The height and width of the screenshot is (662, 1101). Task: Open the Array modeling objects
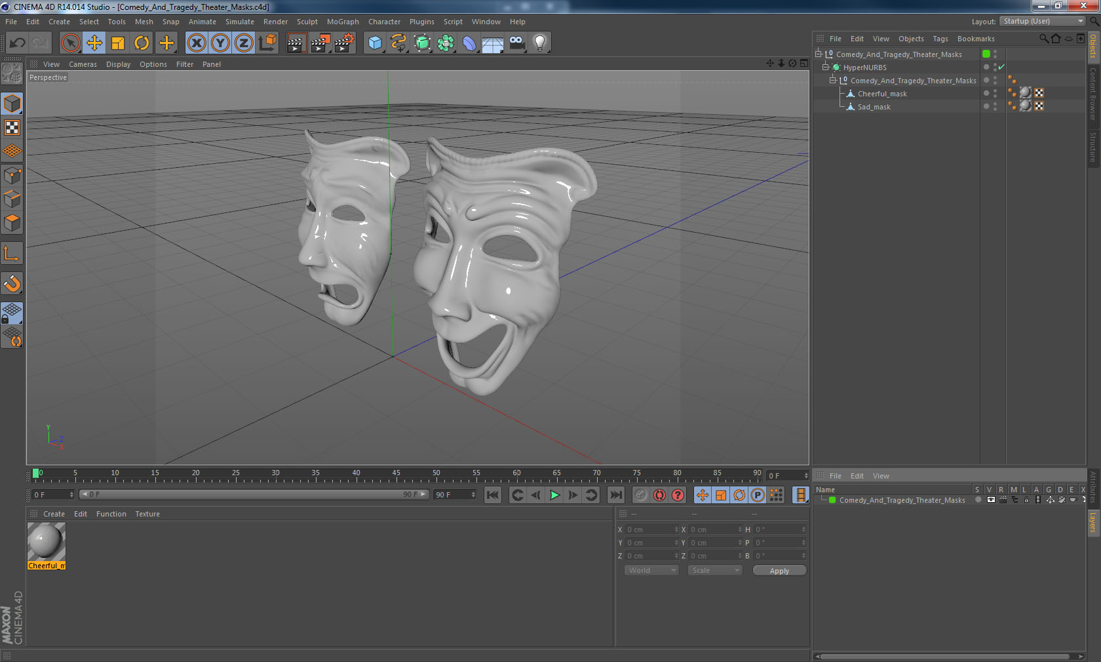[446, 43]
